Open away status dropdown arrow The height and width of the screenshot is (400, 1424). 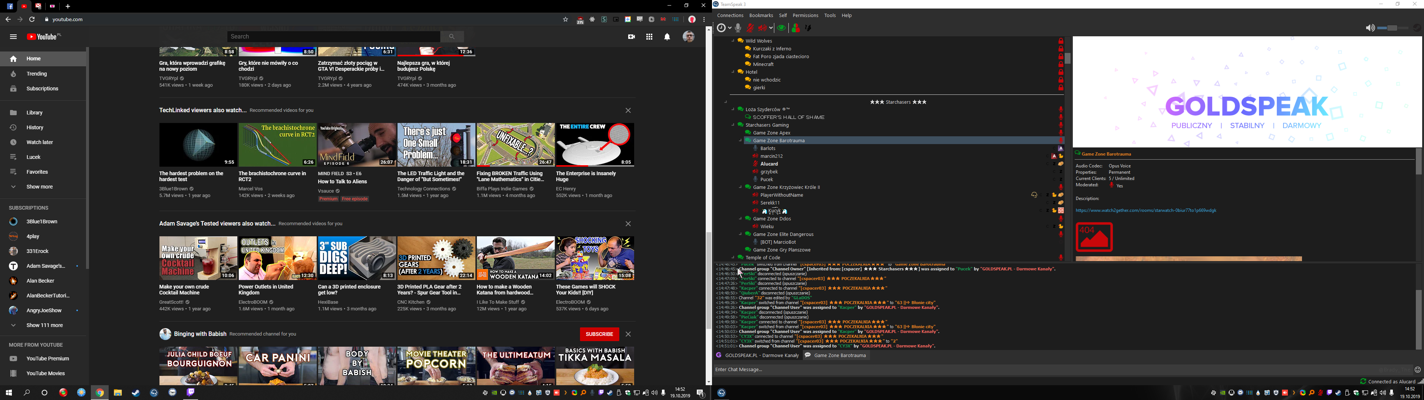point(730,28)
